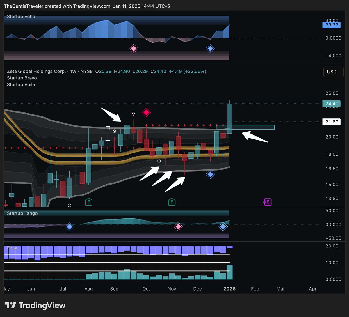Expand the Startup Bravo indicator legend
The width and height of the screenshot is (349, 317).
[22, 78]
